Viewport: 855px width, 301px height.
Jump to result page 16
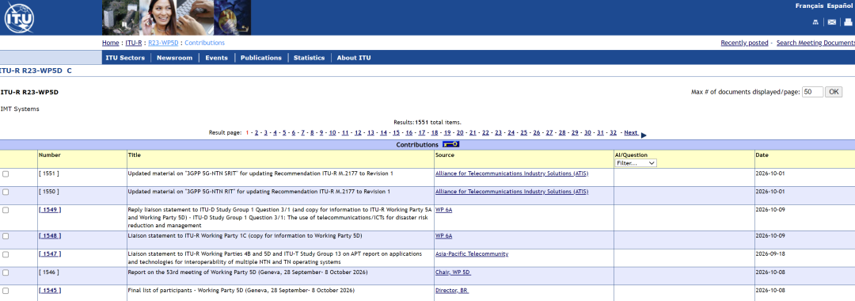tap(409, 132)
